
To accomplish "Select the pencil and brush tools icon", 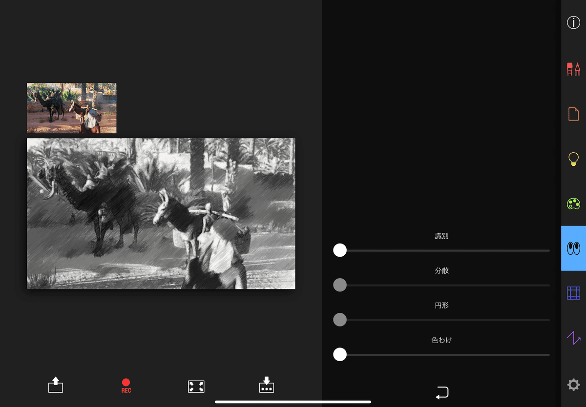I will coord(573,69).
